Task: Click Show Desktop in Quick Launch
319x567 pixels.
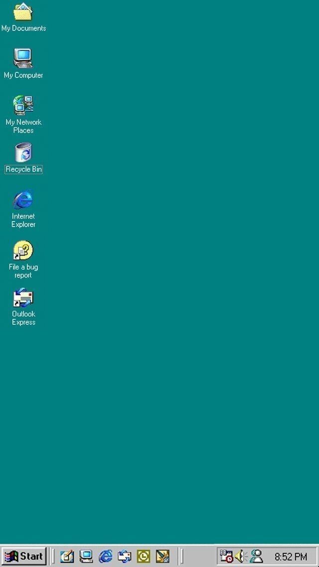Action: 67,556
